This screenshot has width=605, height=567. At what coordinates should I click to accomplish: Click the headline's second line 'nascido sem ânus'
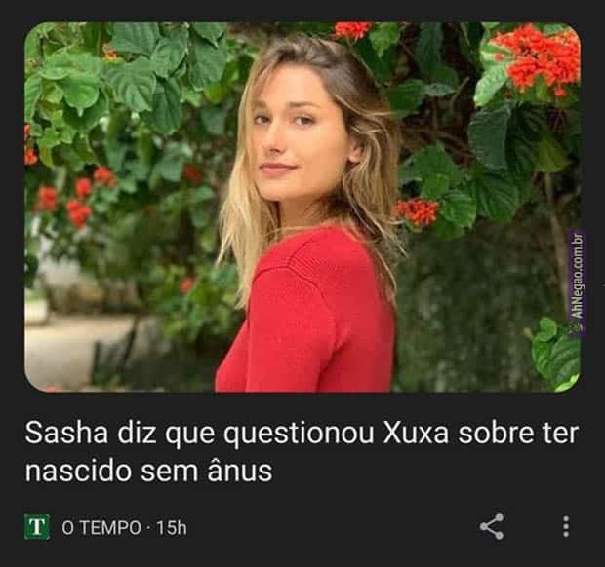pyautogui.click(x=148, y=471)
